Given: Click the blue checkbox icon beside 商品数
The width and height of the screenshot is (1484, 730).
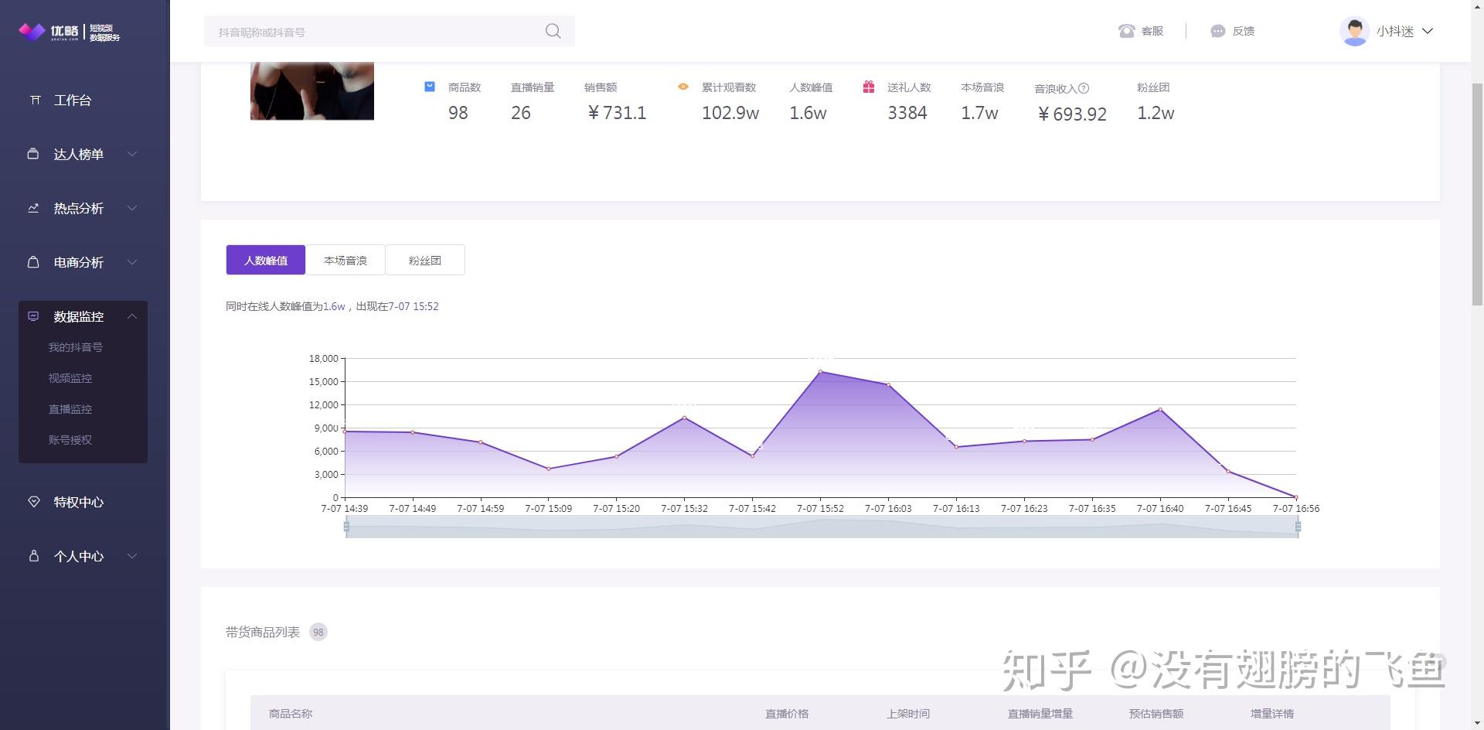Looking at the screenshot, I should (x=429, y=87).
